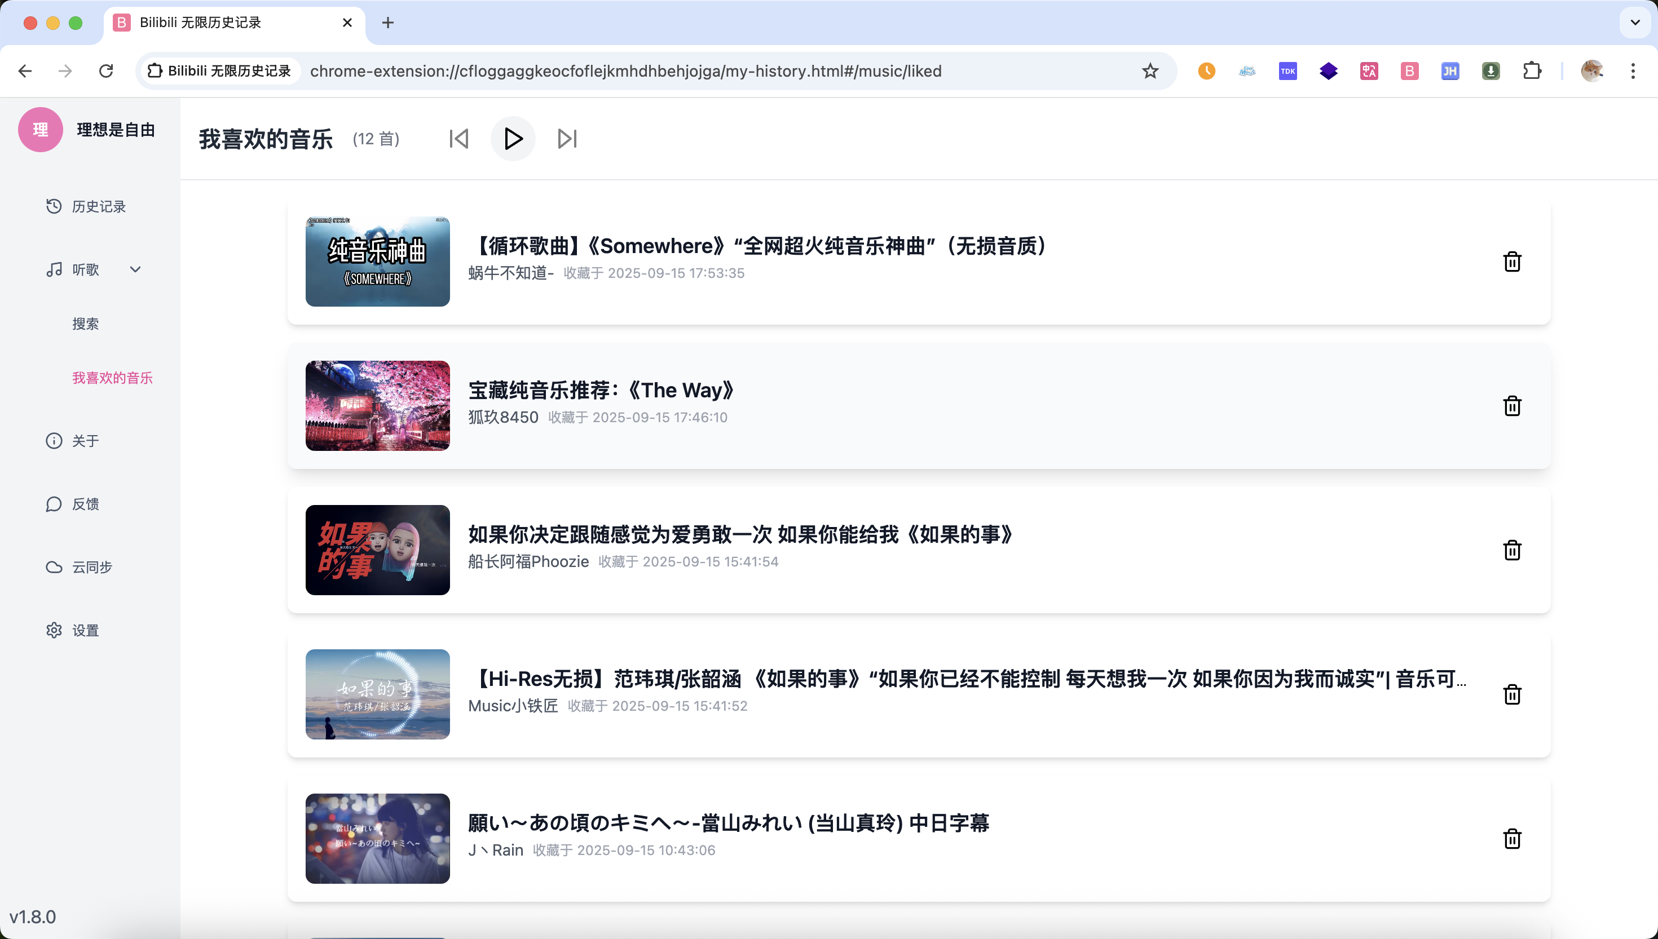Select the Bilibili 无限历史记录 tab

pos(235,23)
